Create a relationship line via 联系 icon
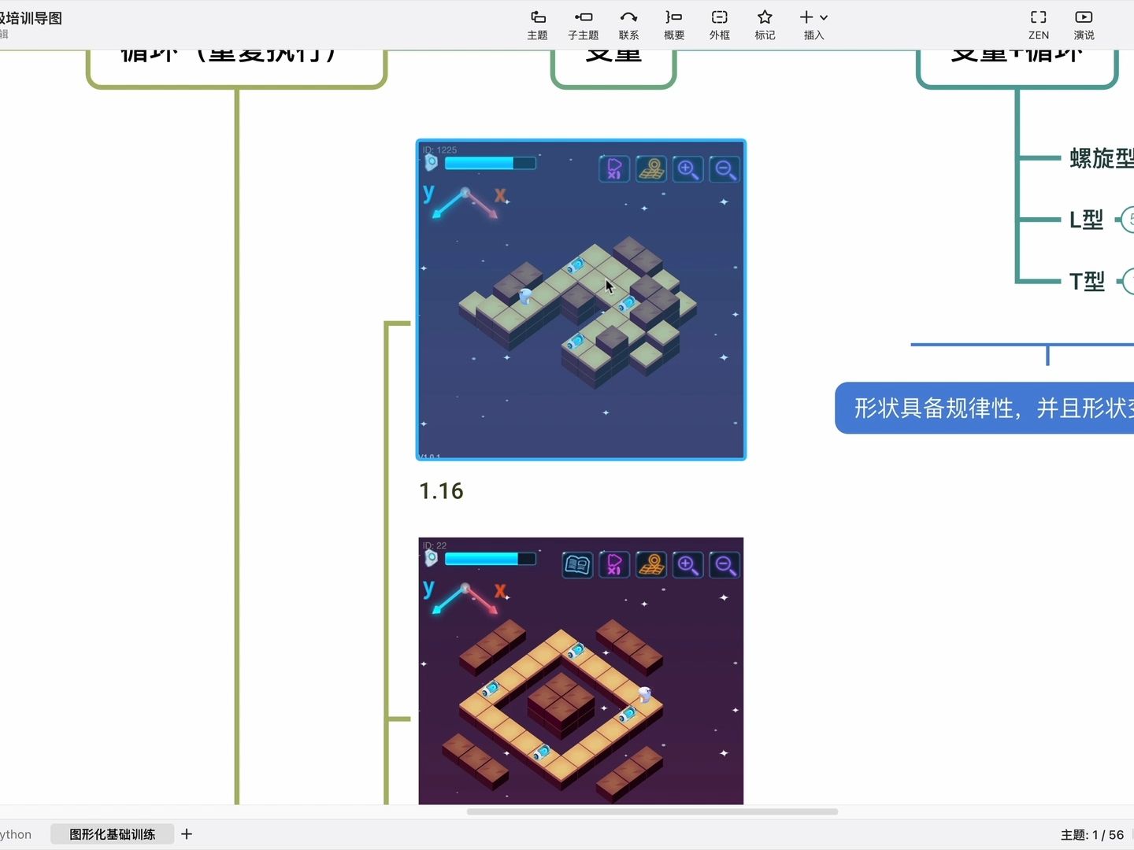Screen dimensions: 1134x850 tap(629, 22)
